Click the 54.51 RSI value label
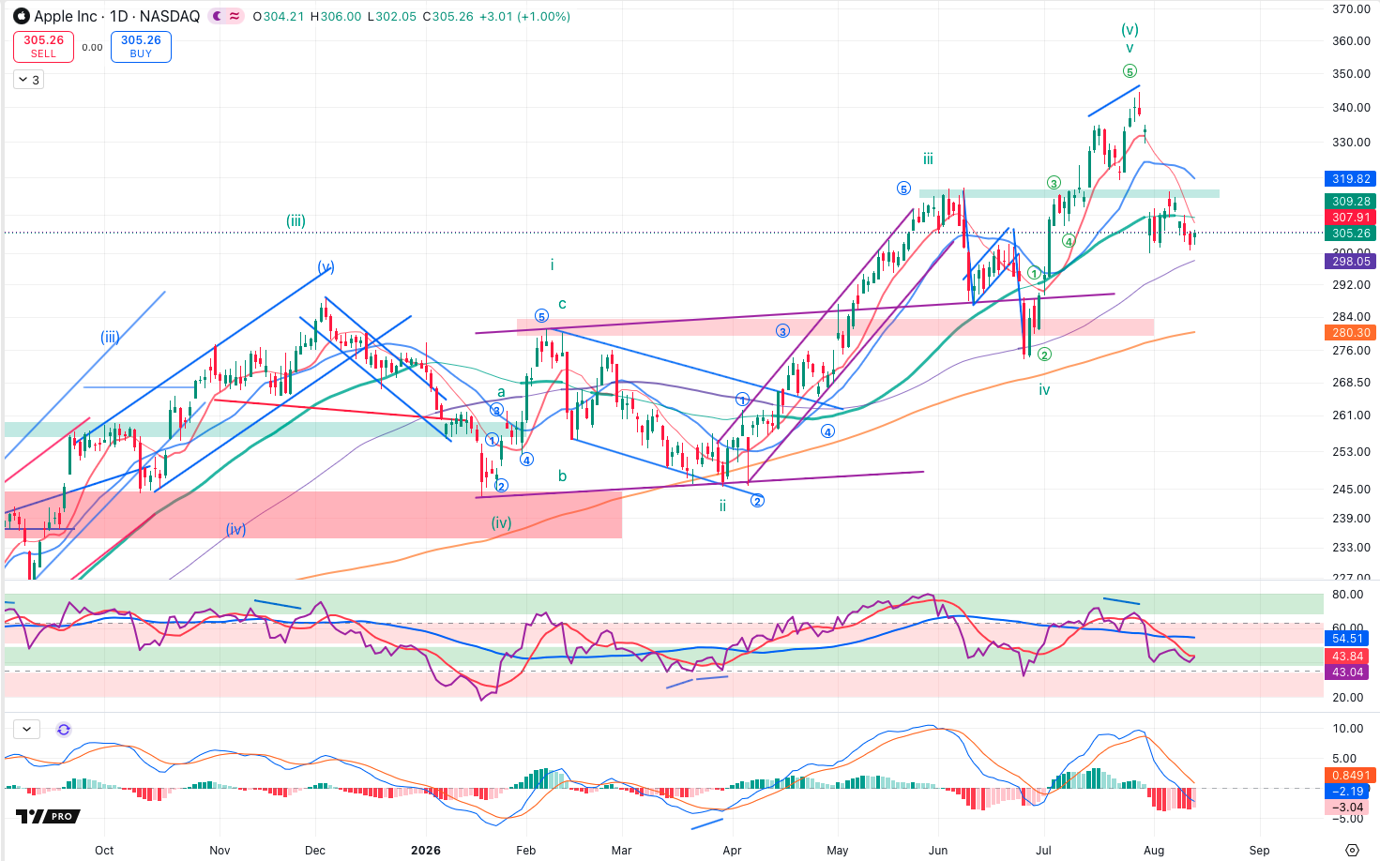 [x=1348, y=638]
